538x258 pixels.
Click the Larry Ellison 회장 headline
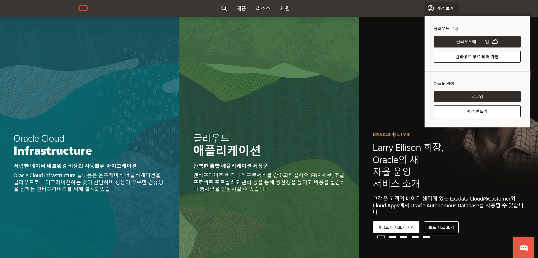pos(408,165)
